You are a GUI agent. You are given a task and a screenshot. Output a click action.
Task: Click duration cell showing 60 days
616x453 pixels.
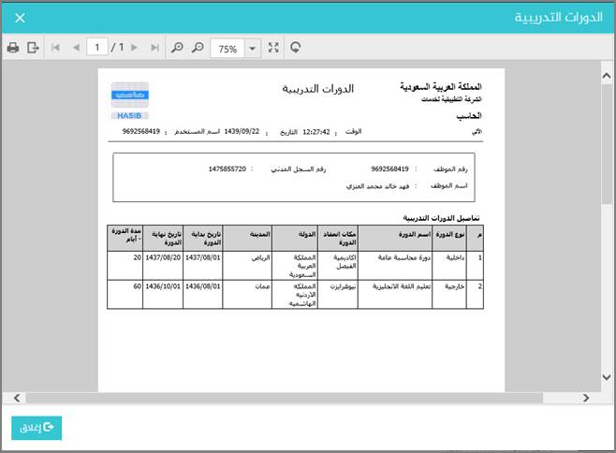tap(125, 294)
